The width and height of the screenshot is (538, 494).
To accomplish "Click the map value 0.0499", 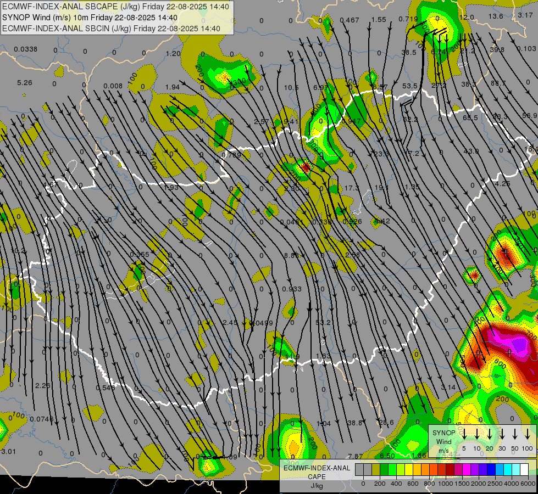I will [261, 323].
